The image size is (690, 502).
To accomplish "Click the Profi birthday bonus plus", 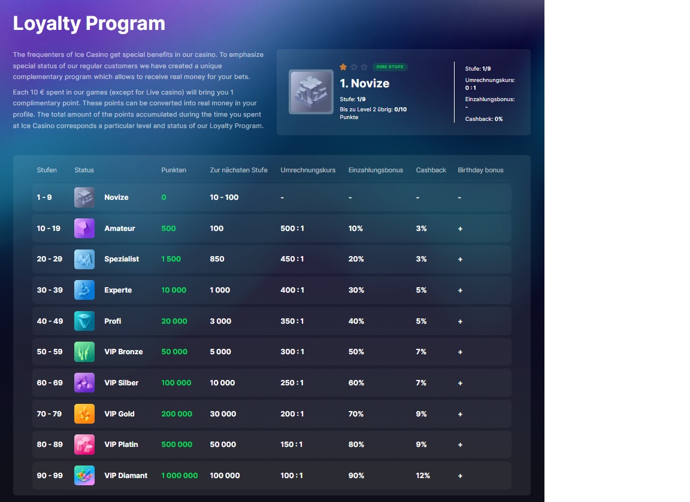I will [460, 321].
